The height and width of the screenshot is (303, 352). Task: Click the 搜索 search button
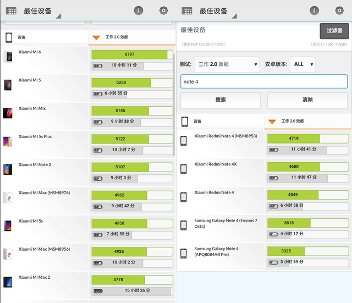[x=221, y=100]
